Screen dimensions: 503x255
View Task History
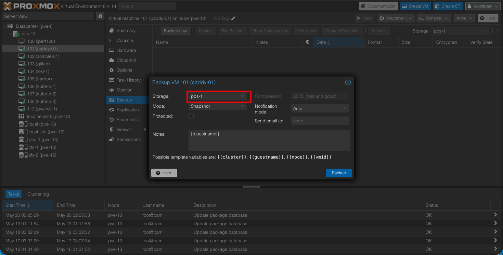click(x=129, y=80)
